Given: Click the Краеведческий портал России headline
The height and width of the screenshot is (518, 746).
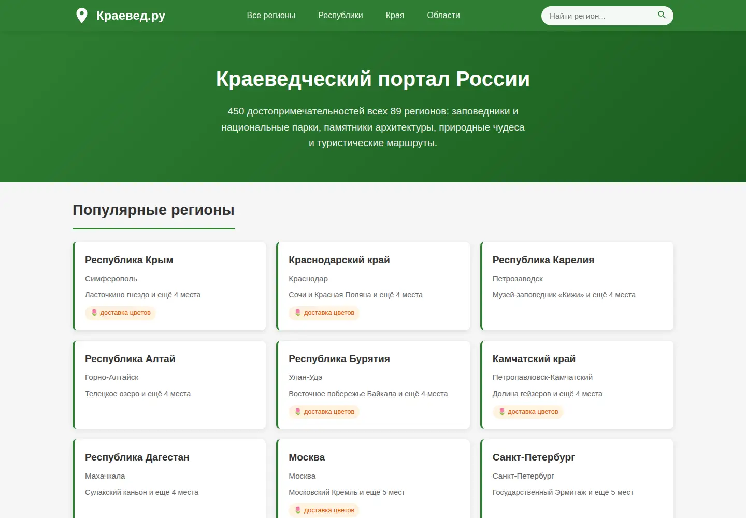Looking at the screenshot, I should [x=373, y=79].
